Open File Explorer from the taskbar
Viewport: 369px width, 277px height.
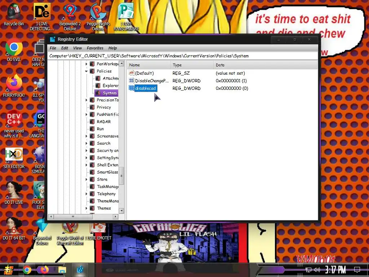pyautogui.click(x=62, y=270)
